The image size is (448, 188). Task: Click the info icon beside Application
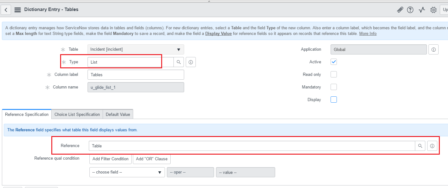pos(434,49)
